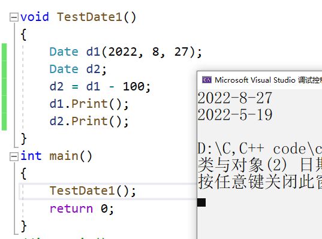322x239 pixels.
Task: Click the console line starting '类与对象(2)'
Action: point(260,165)
